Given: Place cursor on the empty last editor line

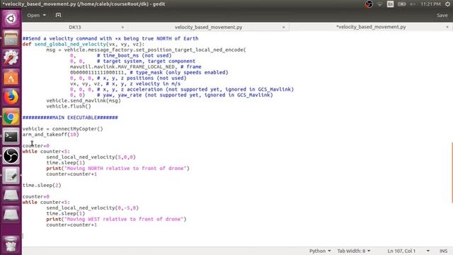Looking at the screenshot, I should click(237, 236).
